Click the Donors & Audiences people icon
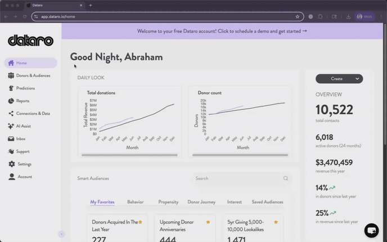 (11, 75)
